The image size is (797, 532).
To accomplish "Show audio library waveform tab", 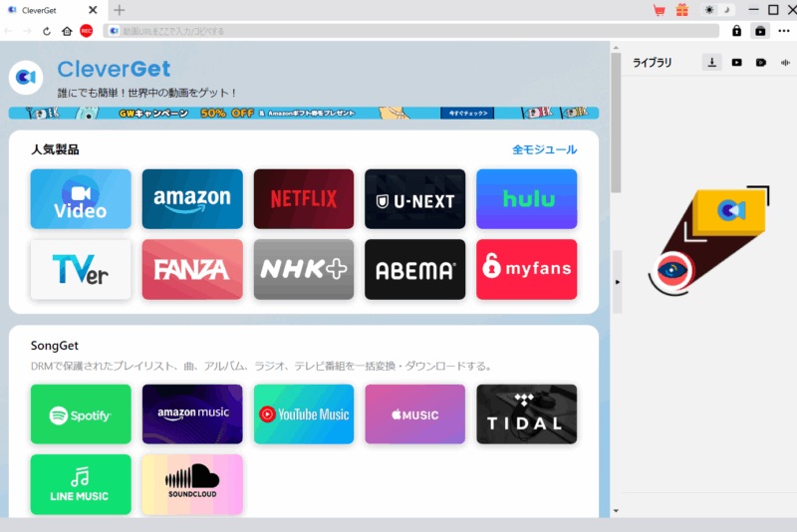I will (x=785, y=63).
